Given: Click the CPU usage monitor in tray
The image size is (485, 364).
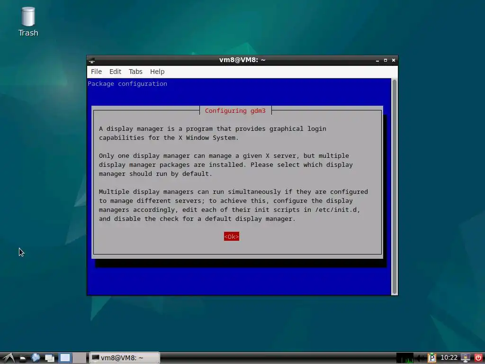Looking at the screenshot, I should click(x=405, y=358).
